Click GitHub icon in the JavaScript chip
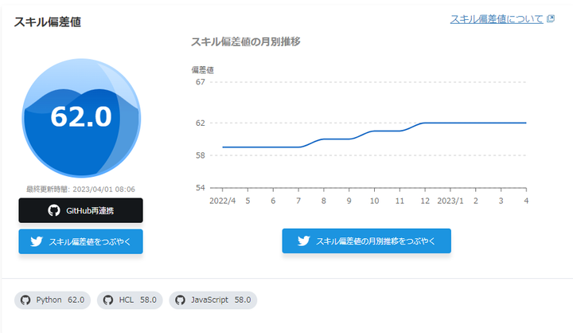573x333 pixels. click(x=180, y=300)
